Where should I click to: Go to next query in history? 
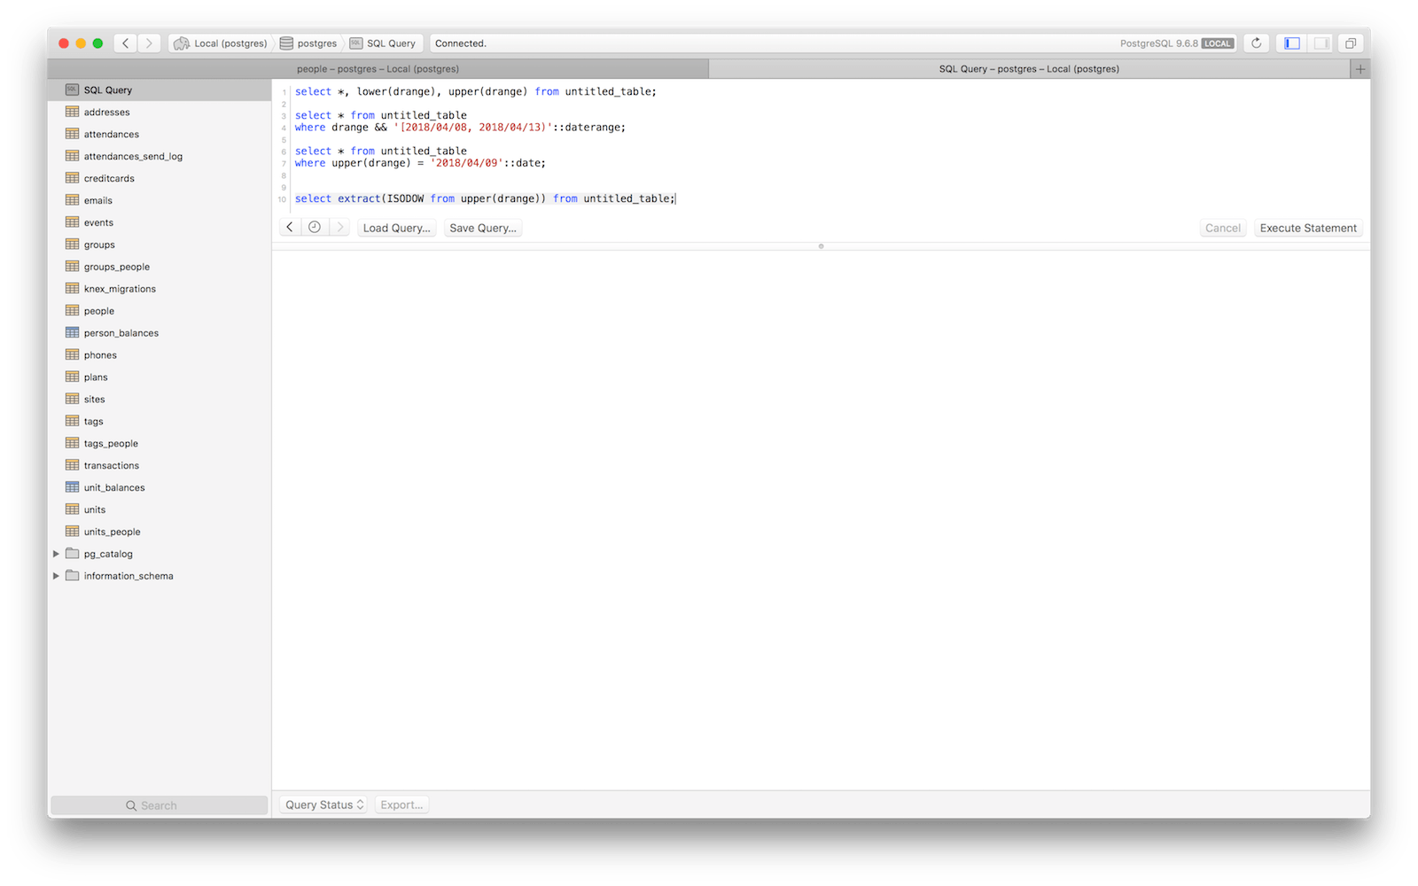[339, 228]
